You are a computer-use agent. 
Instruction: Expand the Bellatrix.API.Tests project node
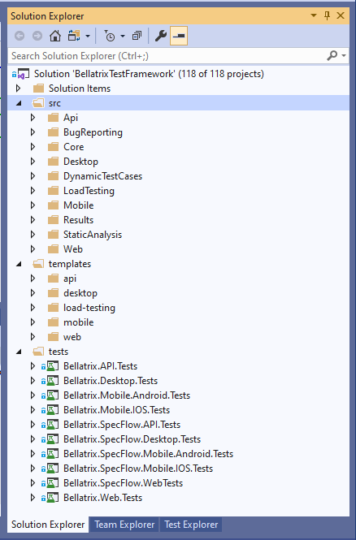point(33,366)
